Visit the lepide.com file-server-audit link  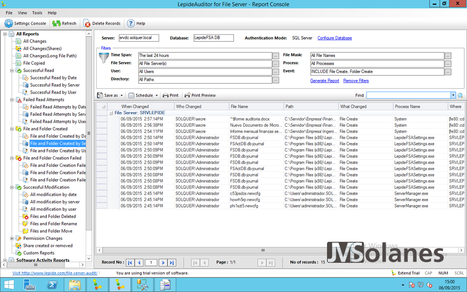click(x=55, y=273)
